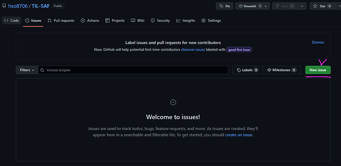Viewport: 341px width, 166px height.
Task: Switch to the Code tab
Action: (x=11, y=20)
